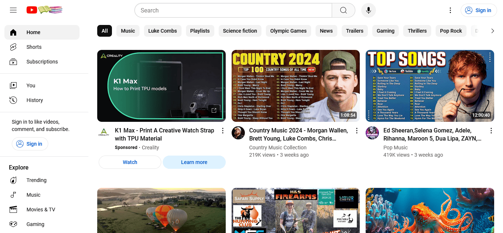Click the magnifying glass search button
503x233 pixels.
343,10
